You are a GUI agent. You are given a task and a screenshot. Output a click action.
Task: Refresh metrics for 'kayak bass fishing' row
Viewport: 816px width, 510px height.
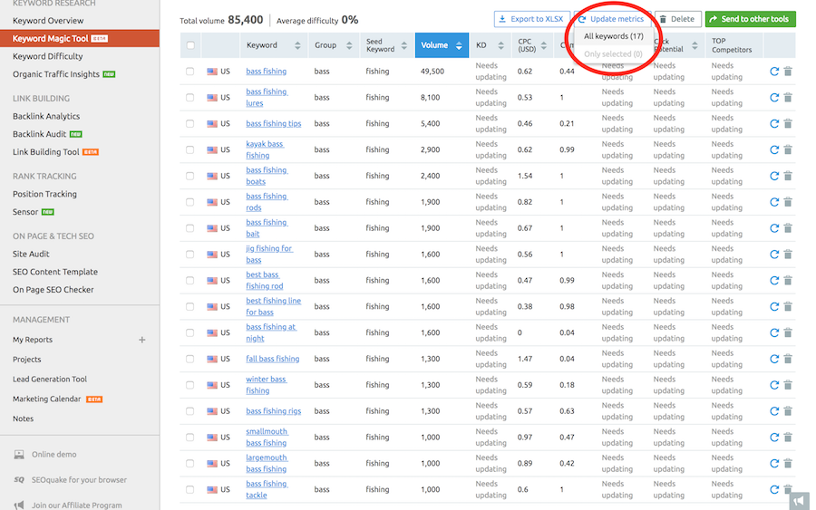tap(774, 149)
